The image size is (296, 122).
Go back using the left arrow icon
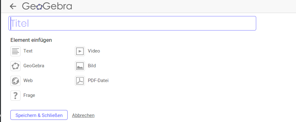[x=13, y=6]
